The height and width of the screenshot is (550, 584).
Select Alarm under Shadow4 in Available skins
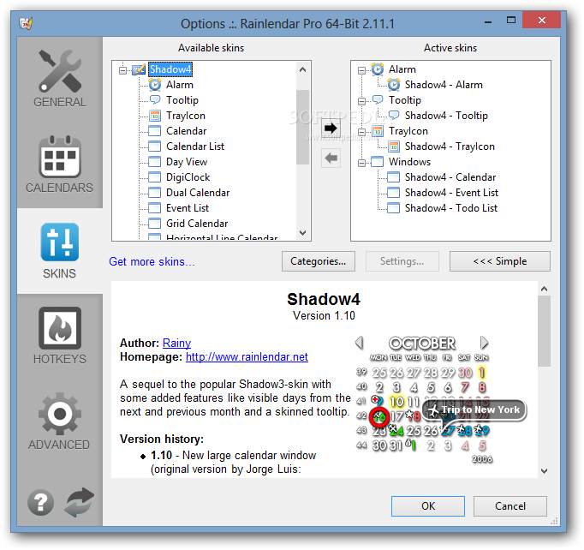click(180, 85)
